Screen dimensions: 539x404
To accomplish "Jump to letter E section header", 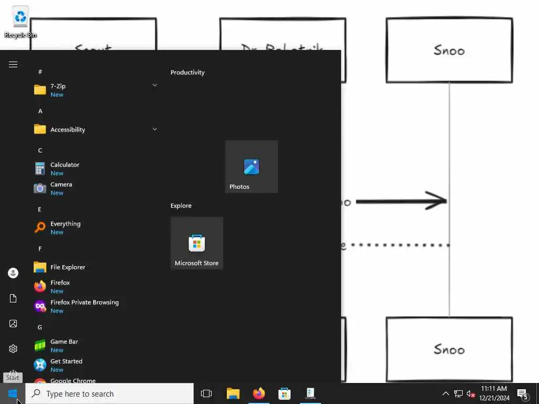I will 40,209.
